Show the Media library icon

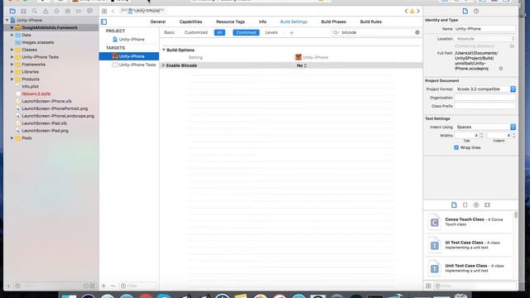pos(488,204)
